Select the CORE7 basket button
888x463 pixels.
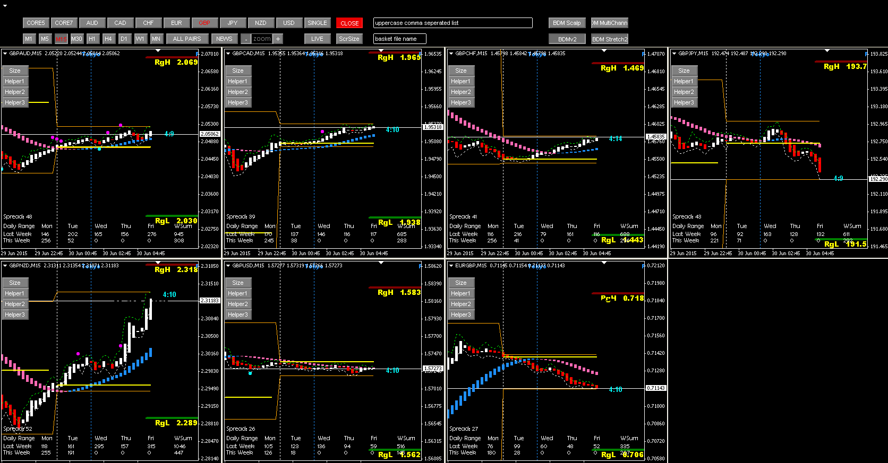coord(64,23)
